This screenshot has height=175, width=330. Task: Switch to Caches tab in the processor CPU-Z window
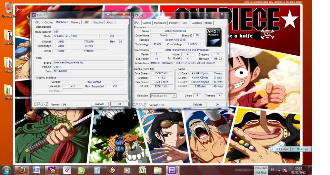pyautogui.click(x=147, y=23)
